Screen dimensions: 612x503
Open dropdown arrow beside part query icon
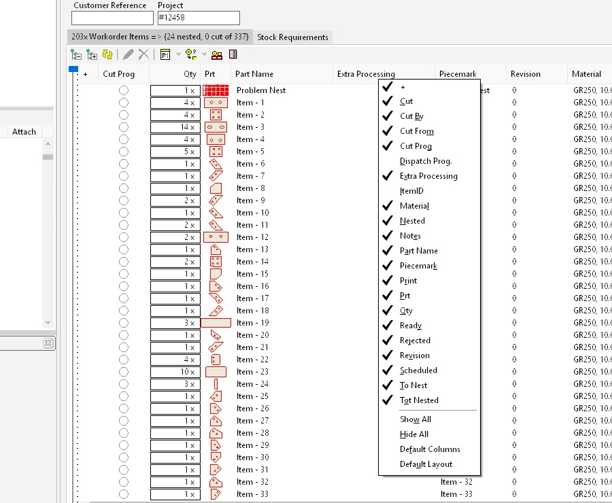[204, 54]
